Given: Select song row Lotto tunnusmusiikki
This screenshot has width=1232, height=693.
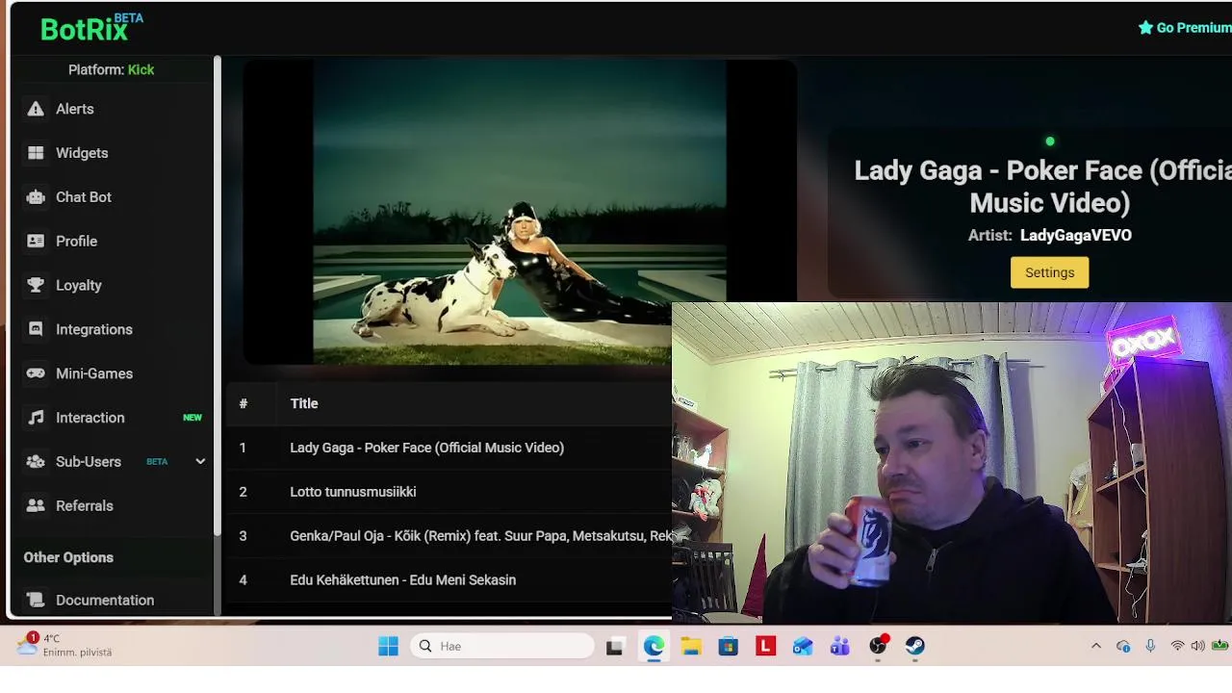Looking at the screenshot, I should (x=449, y=492).
